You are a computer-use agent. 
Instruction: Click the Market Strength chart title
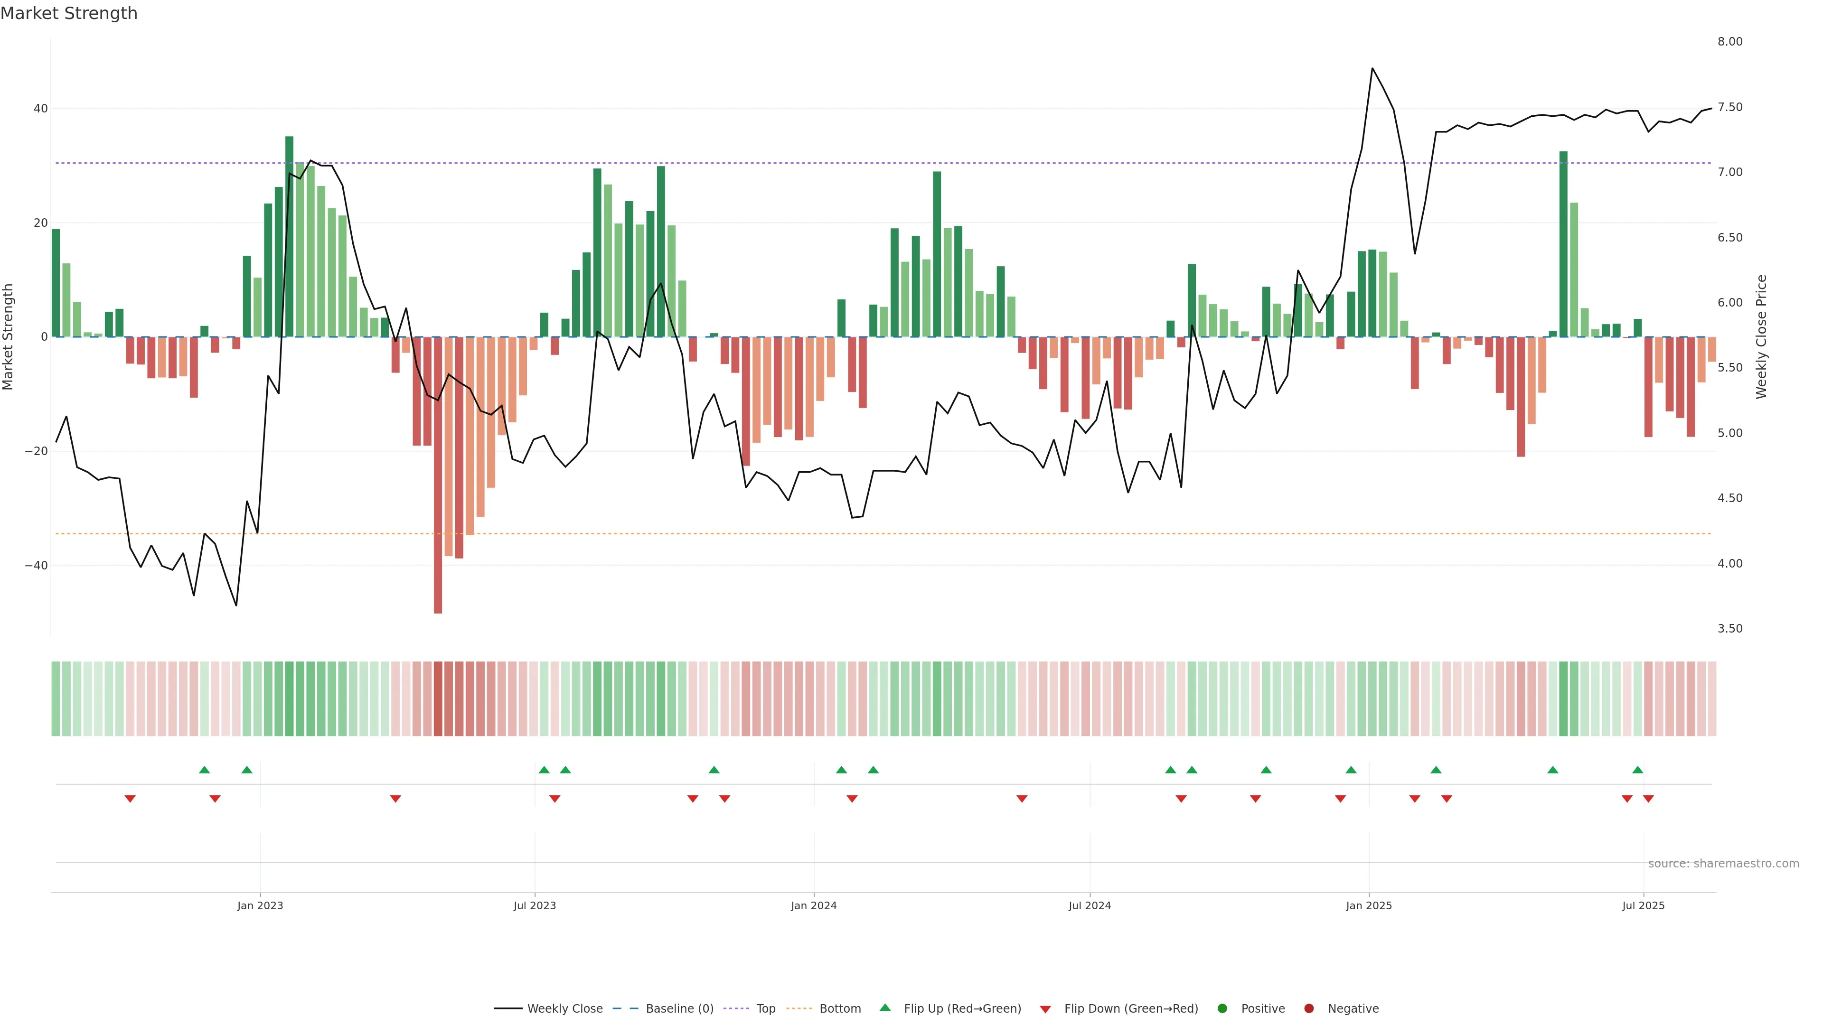tap(69, 13)
